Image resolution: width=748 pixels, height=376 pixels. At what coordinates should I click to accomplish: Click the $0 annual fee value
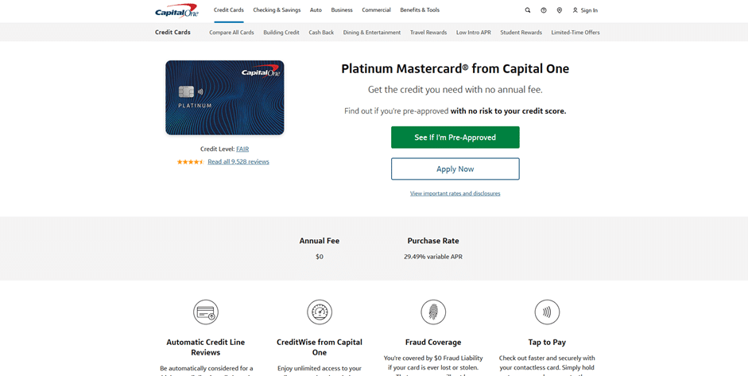pyautogui.click(x=320, y=257)
